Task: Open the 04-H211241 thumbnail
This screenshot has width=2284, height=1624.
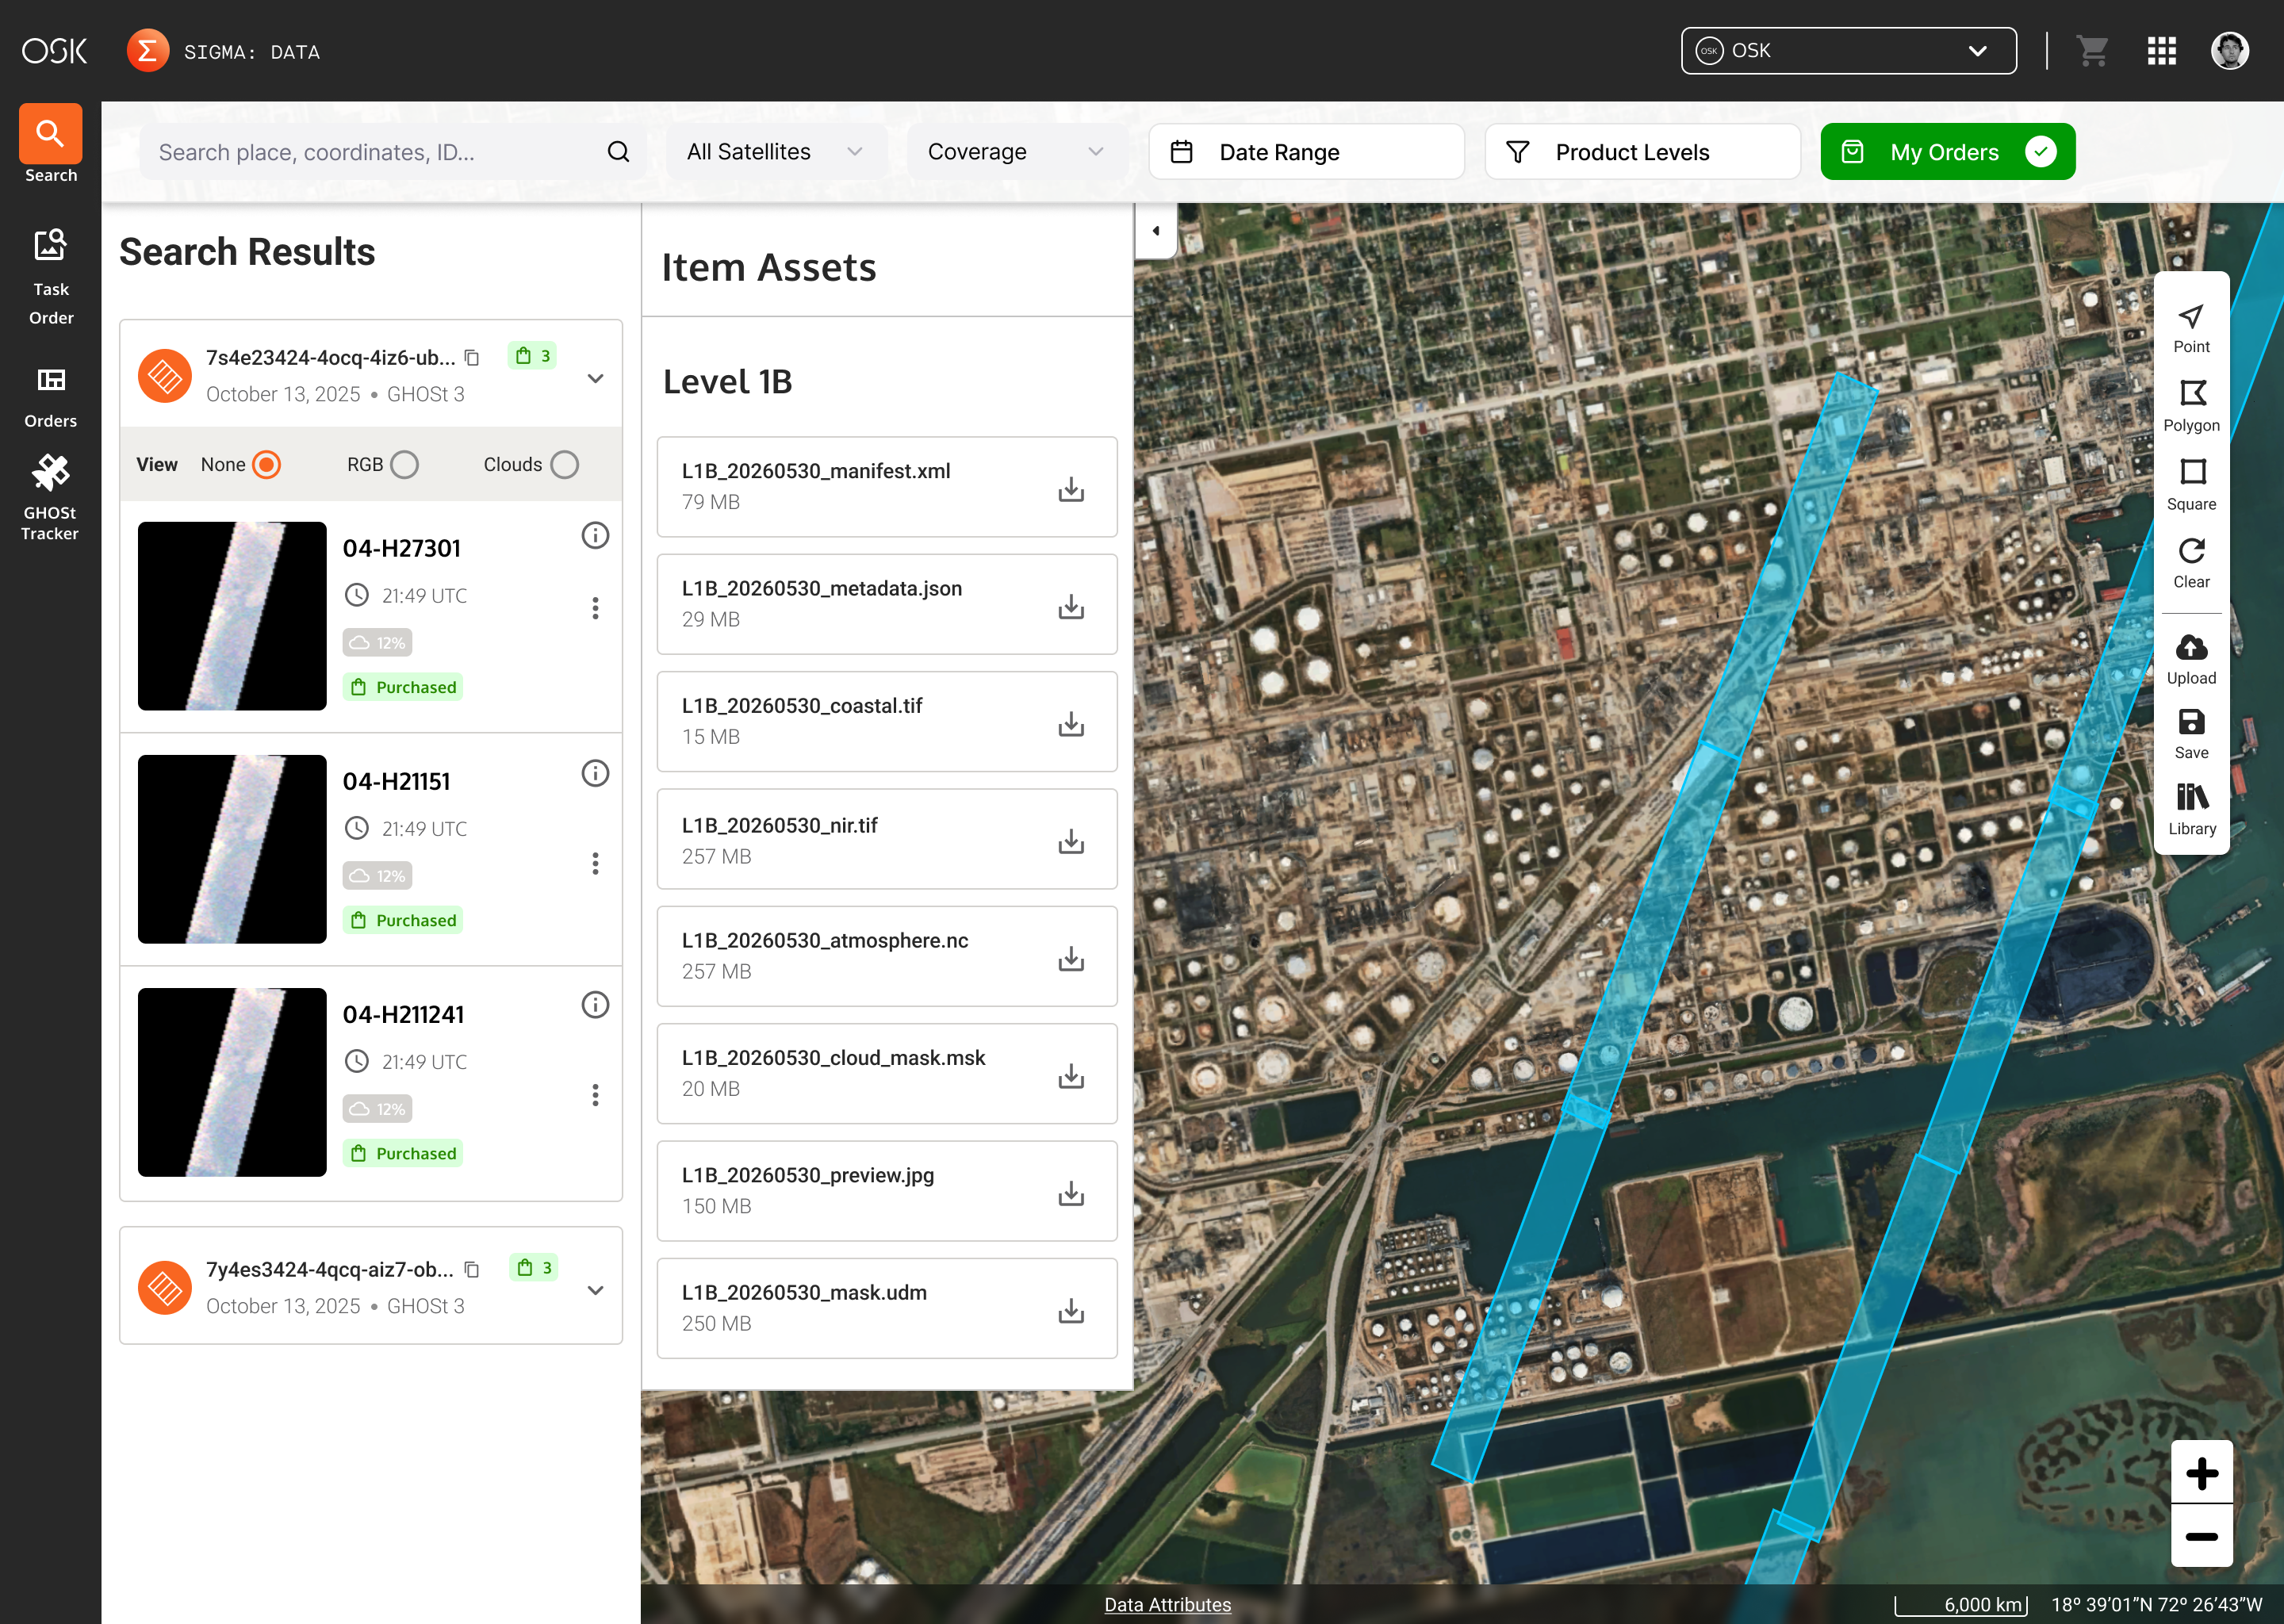Action: pos(232,1082)
